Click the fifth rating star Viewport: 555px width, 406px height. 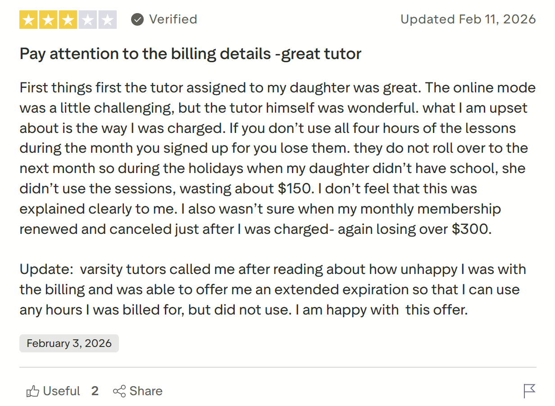(x=108, y=19)
